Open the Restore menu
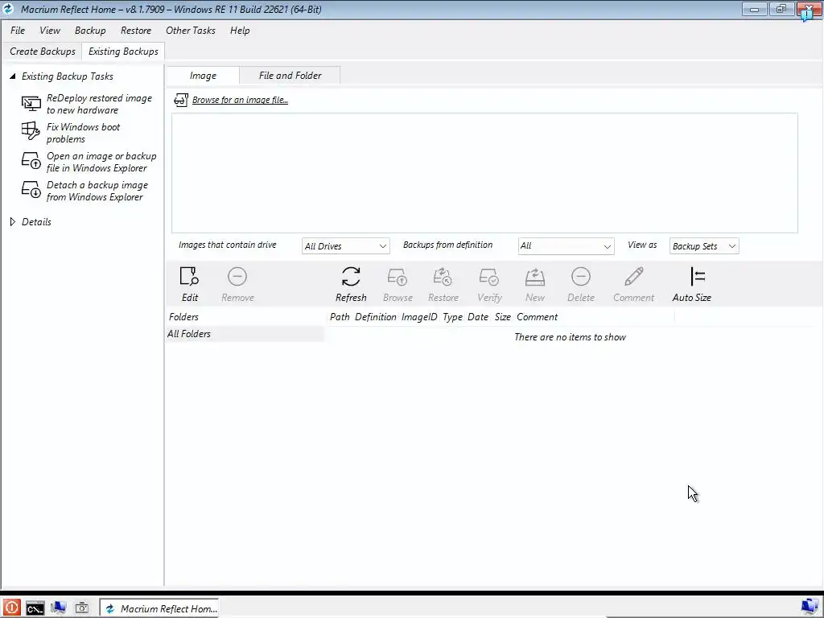This screenshot has width=824, height=618. 135,31
